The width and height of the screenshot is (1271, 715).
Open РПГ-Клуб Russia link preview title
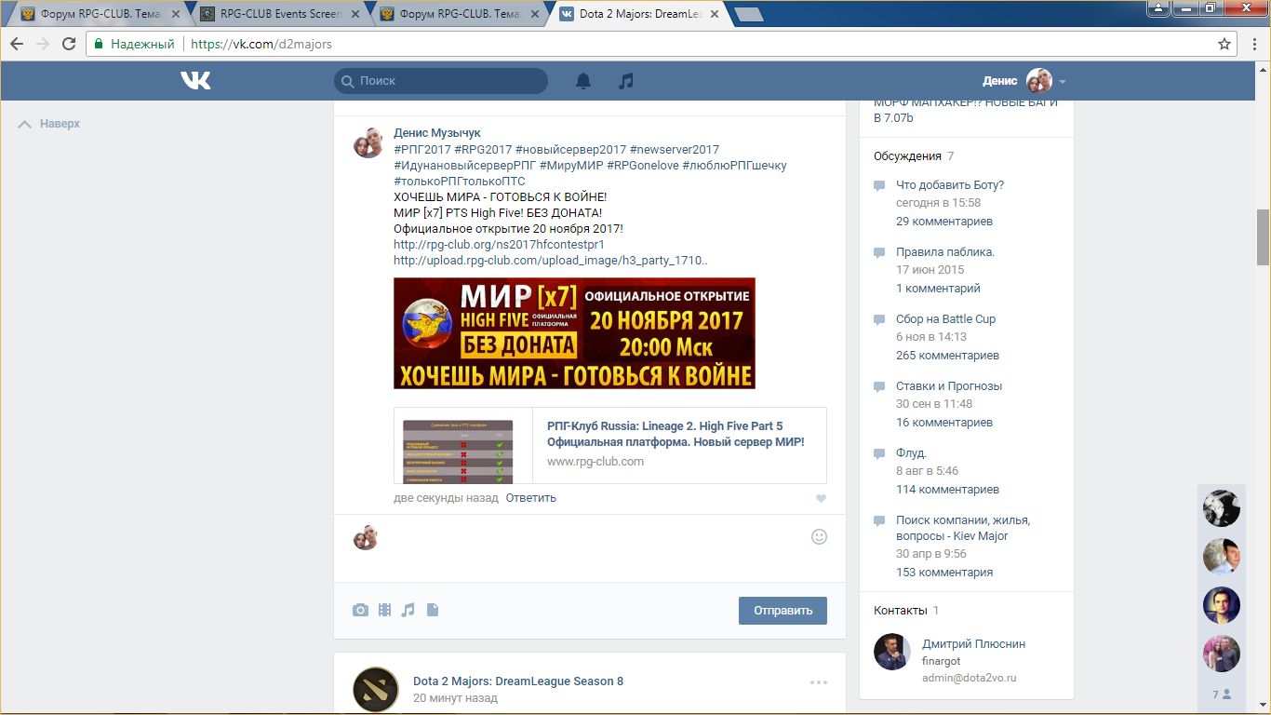pos(676,434)
